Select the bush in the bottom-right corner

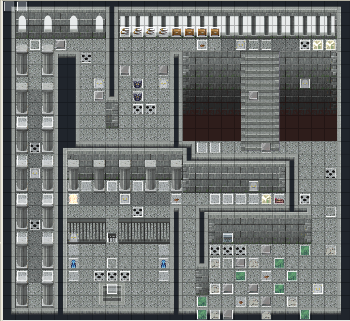(x=305, y=315)
